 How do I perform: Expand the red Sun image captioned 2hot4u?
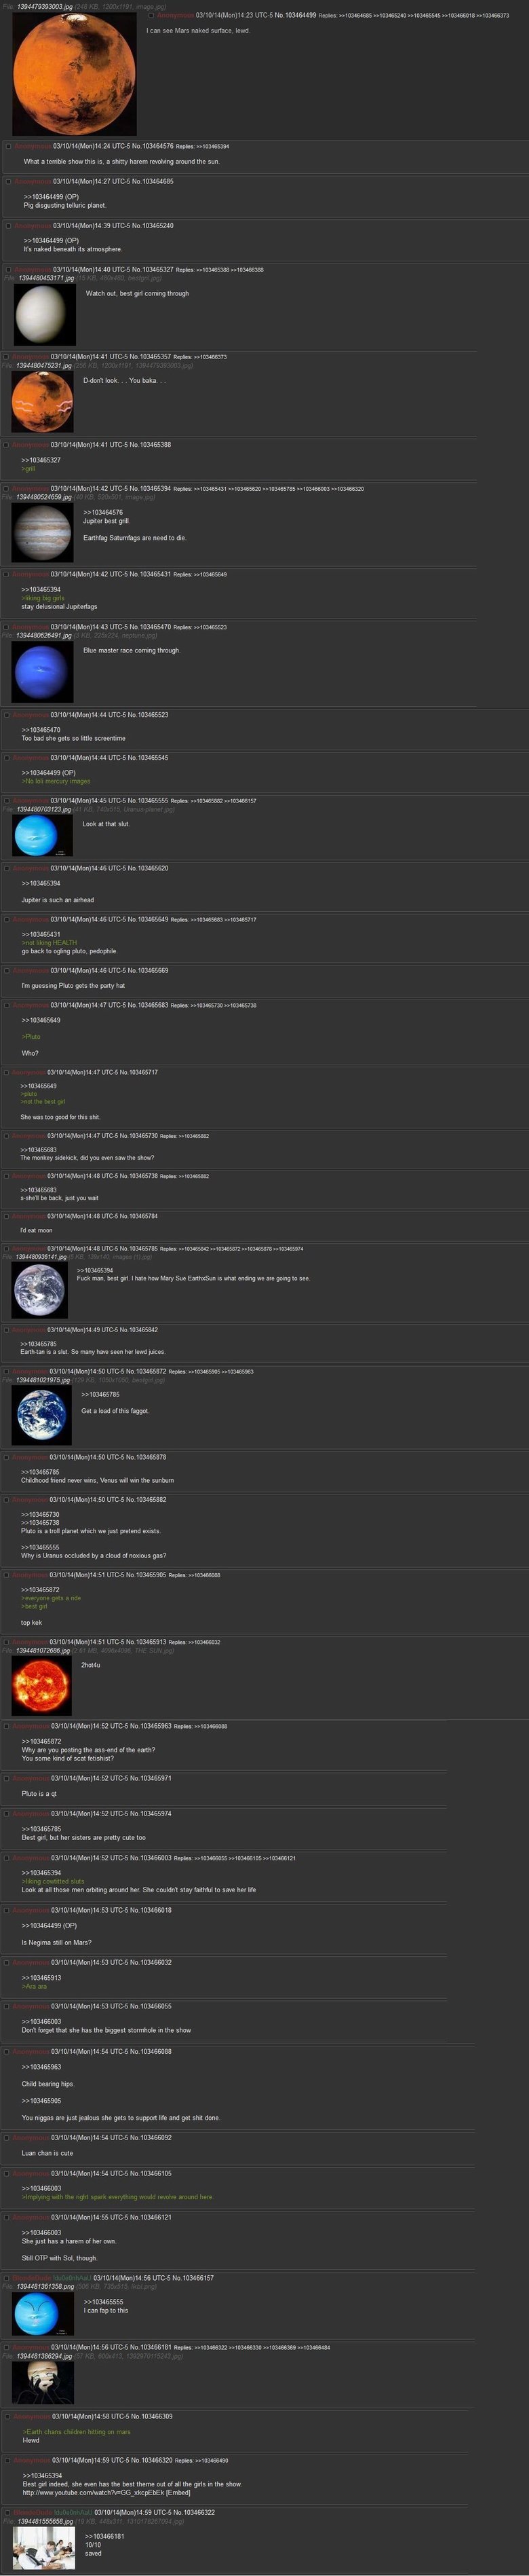click(42, 1686)
